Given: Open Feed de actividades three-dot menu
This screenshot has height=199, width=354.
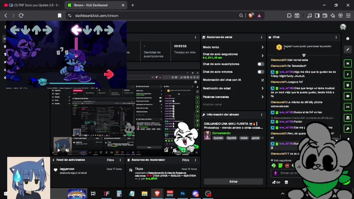Looking at the screenshot, I should 120,160.
